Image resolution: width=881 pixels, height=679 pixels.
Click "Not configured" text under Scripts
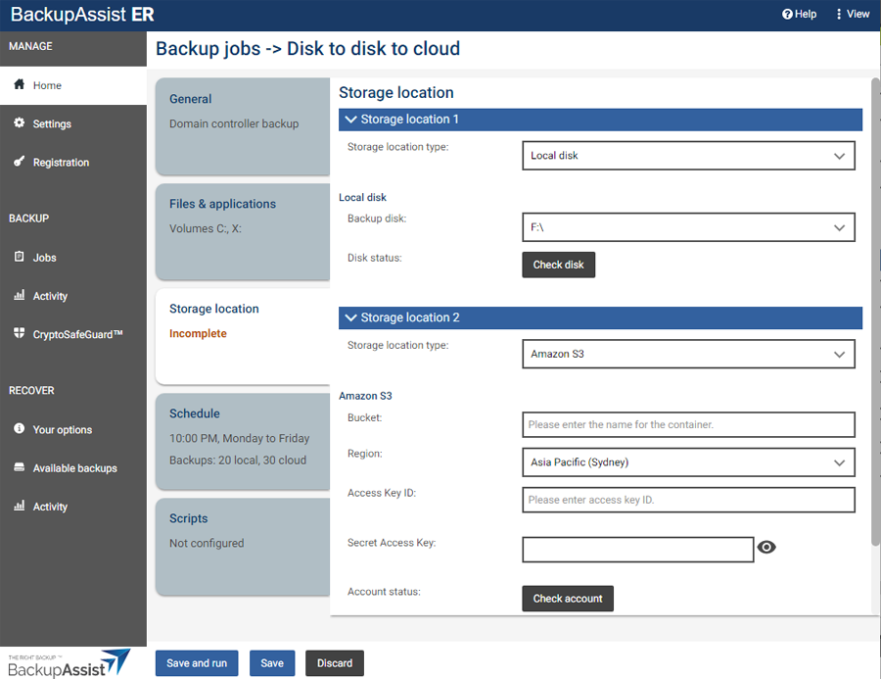(207, 544)
